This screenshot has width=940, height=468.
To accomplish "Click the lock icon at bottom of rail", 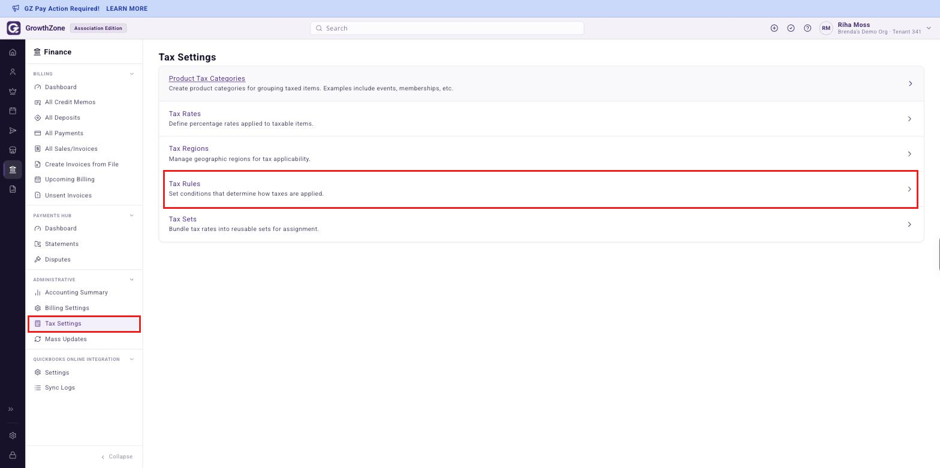I will 13,455.
